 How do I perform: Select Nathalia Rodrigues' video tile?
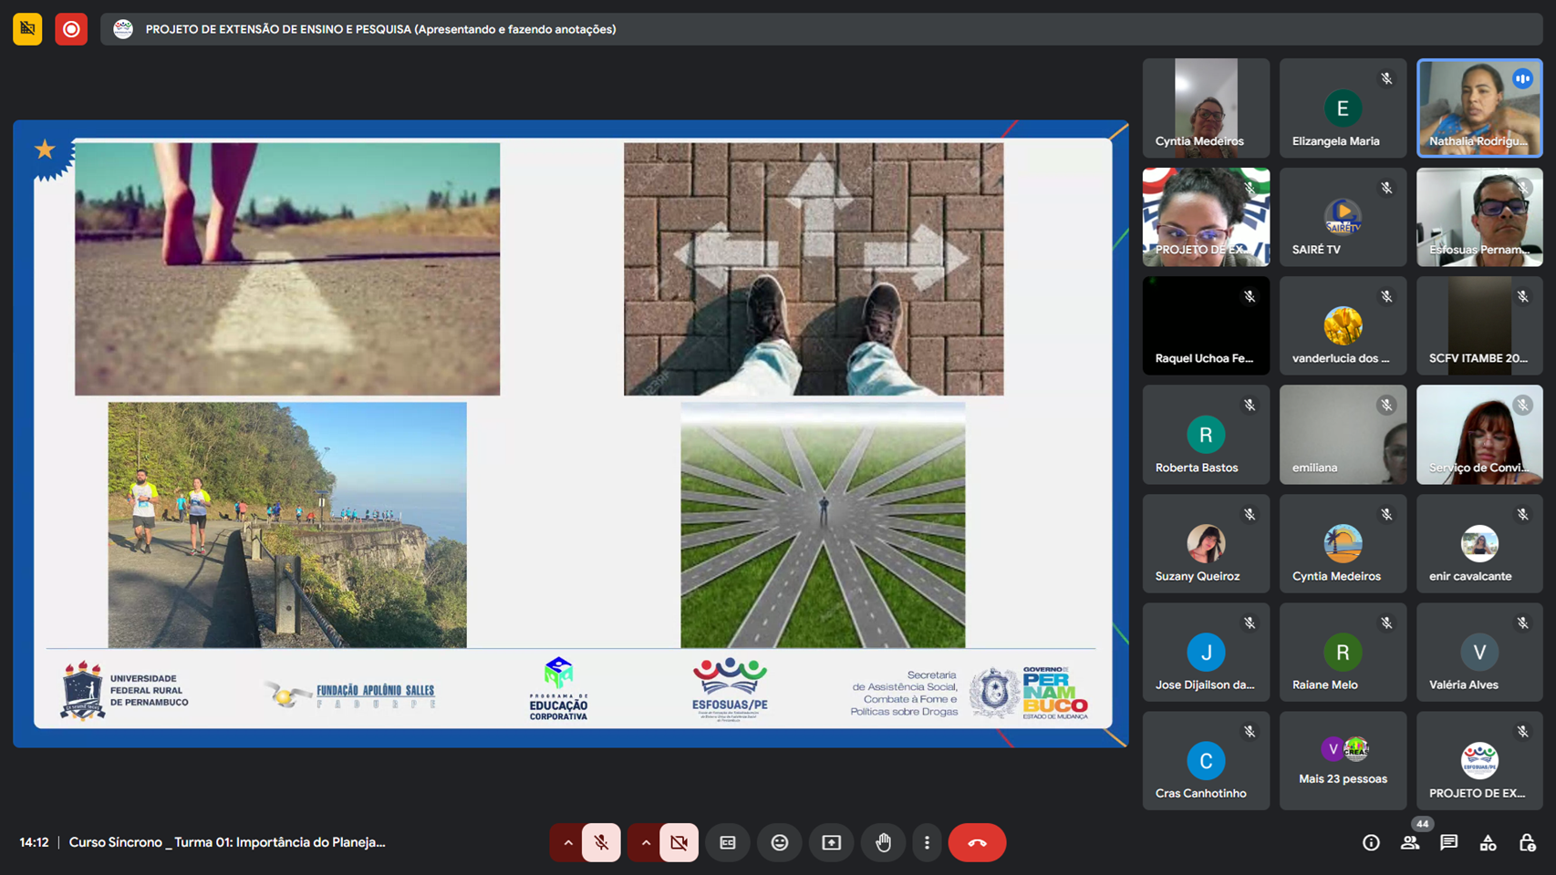1478,108
